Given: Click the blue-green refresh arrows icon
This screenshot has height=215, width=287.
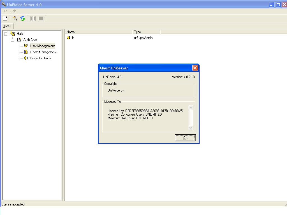Looking at the screenshot, I should (x=23, y=18).
